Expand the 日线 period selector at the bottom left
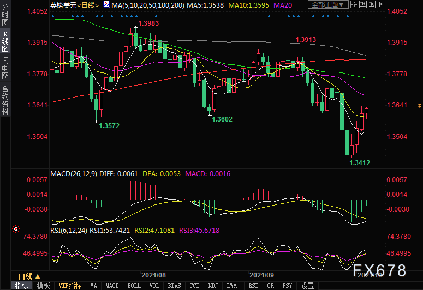Image resolution: width=423 pixels, height=290 pixels. pyautogui.click(x=29, y=276)
